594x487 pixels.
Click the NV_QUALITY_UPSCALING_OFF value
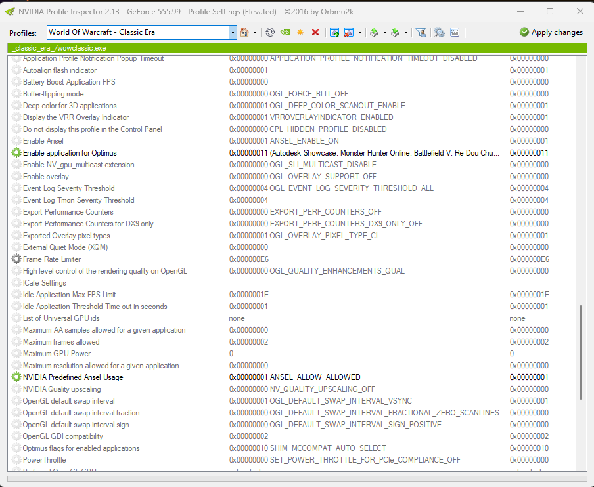click(x=323, y=389)
